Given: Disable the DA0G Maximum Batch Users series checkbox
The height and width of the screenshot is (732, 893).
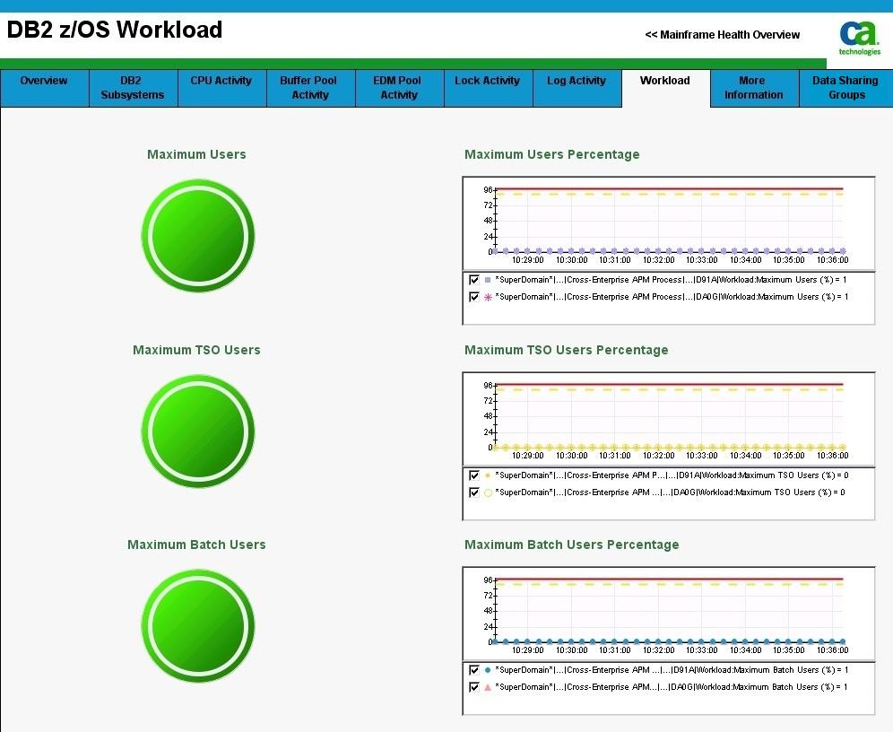Looking at the screenshot, I should pyautogui.click(x=473, y=687).
